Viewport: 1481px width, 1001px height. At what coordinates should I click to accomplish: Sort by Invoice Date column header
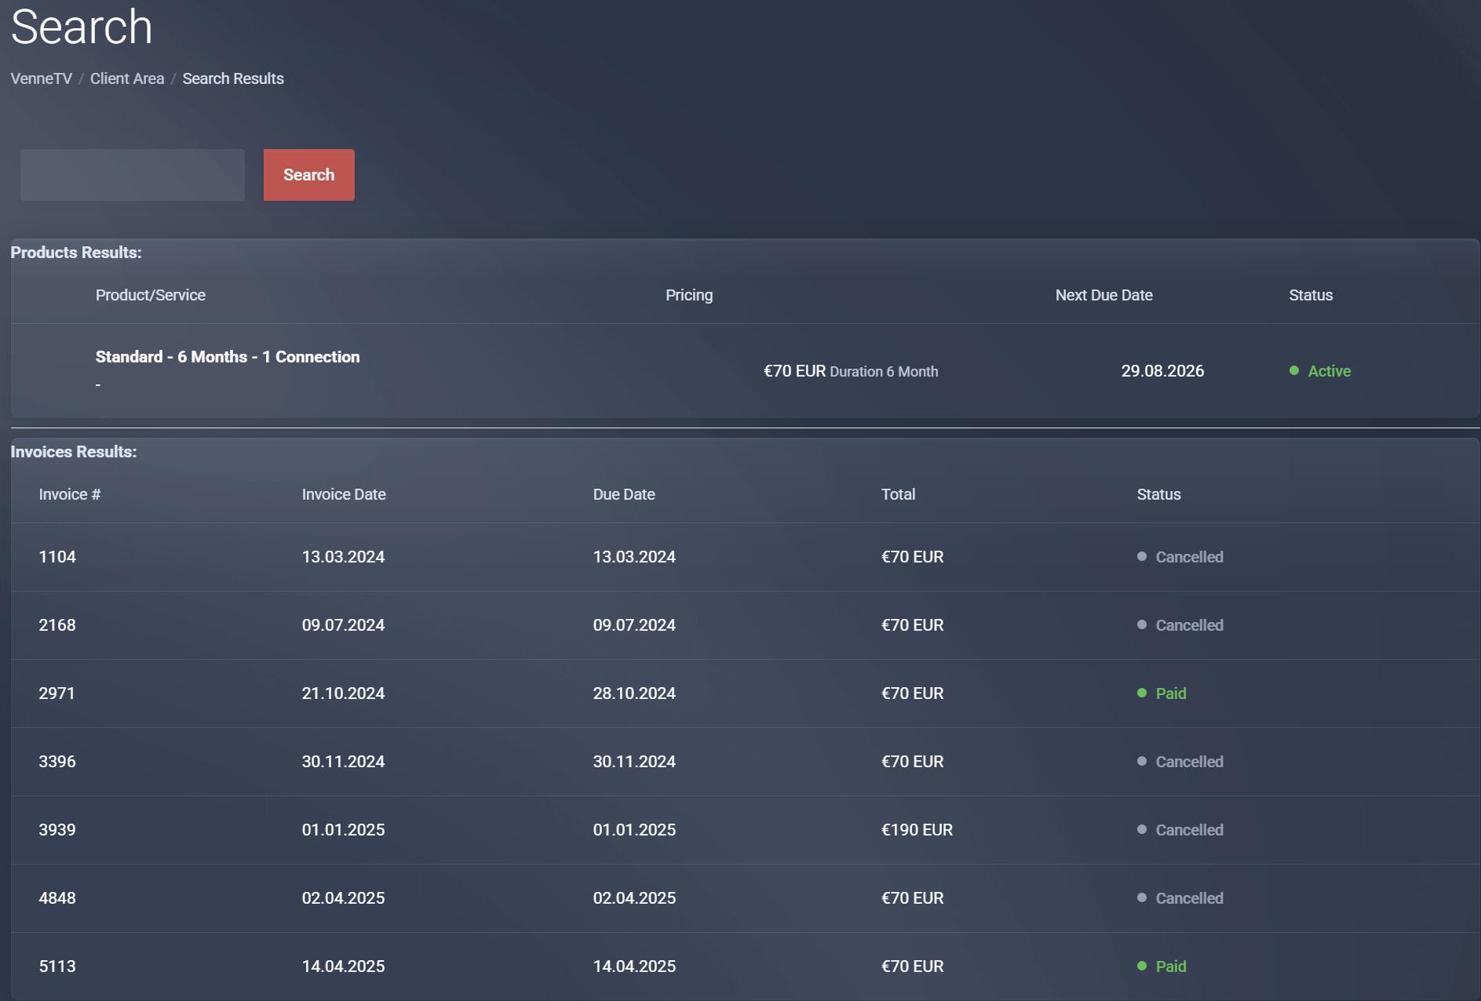pyautogui.click(x=344, y=494)
